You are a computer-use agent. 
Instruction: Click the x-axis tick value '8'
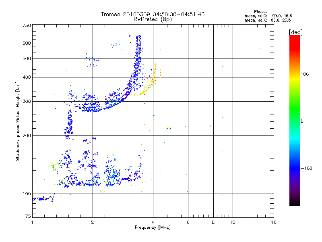pyautogui.click(x=213, y=222)
